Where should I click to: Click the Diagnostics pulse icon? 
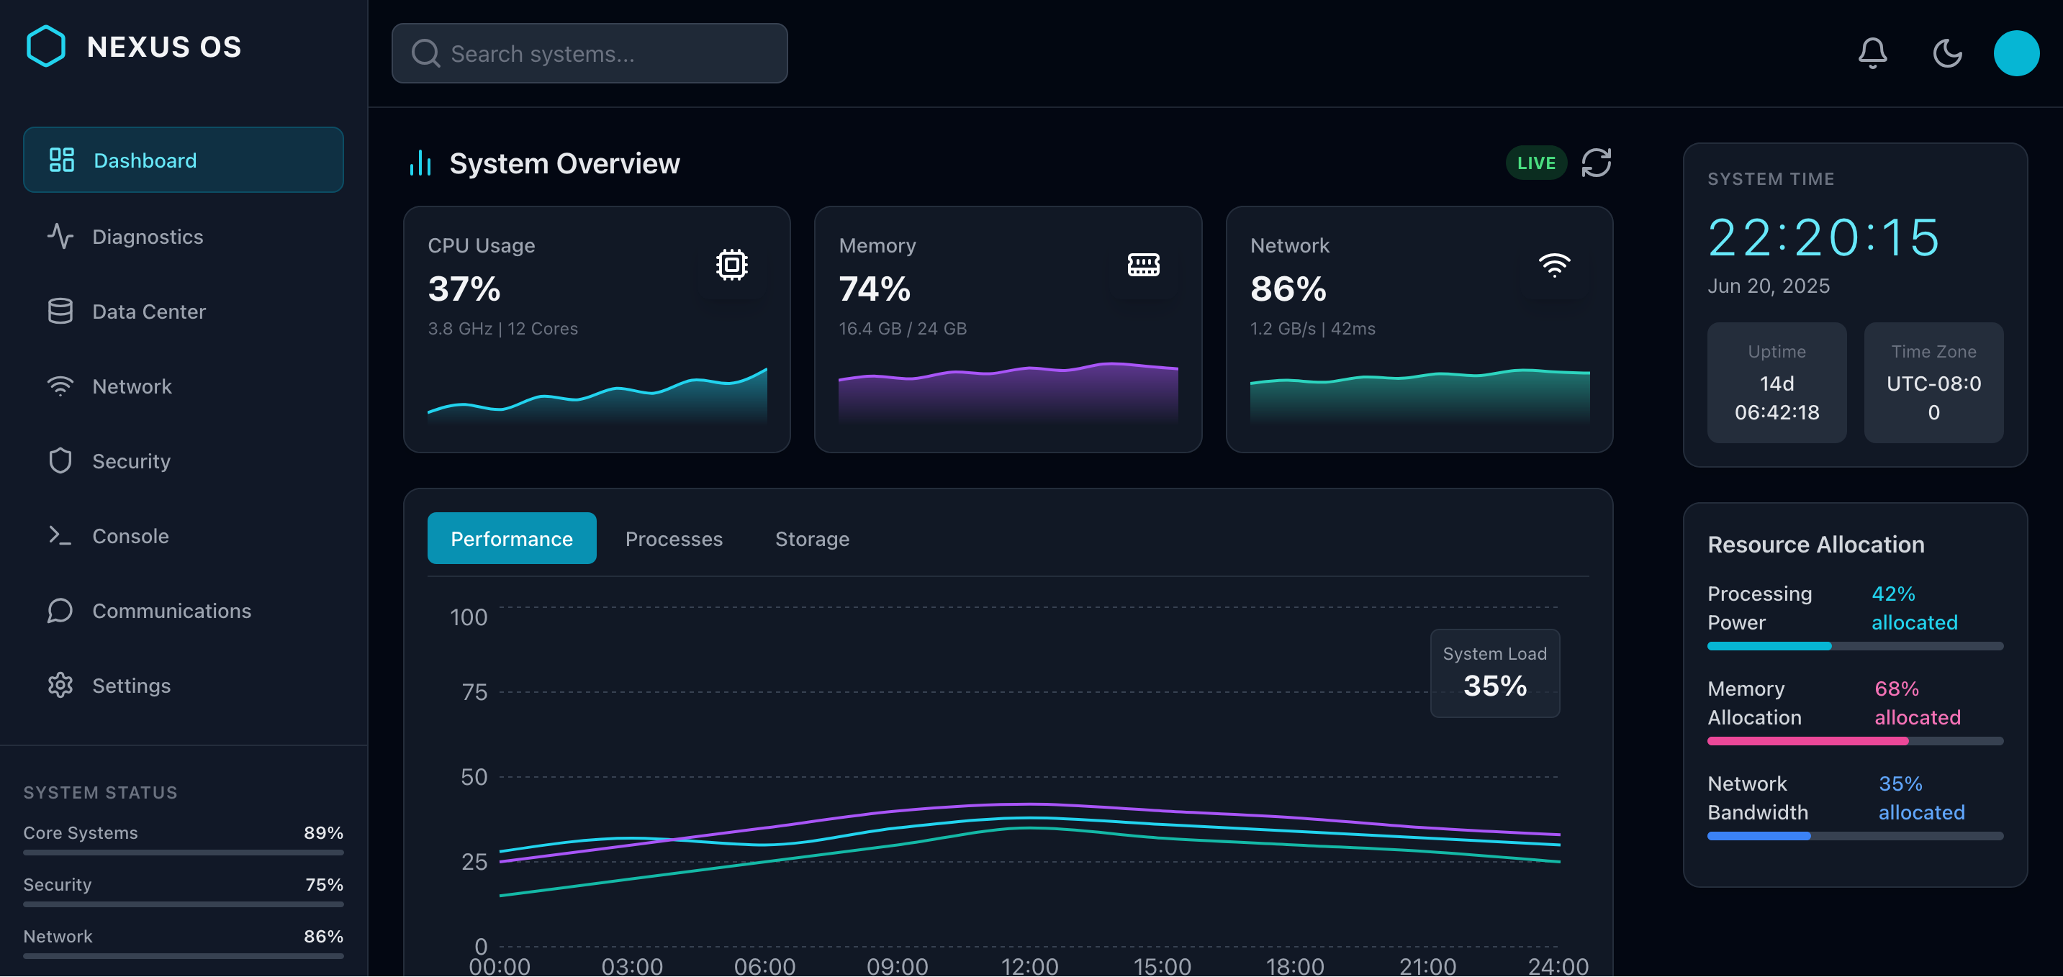(x=60, y=236)
